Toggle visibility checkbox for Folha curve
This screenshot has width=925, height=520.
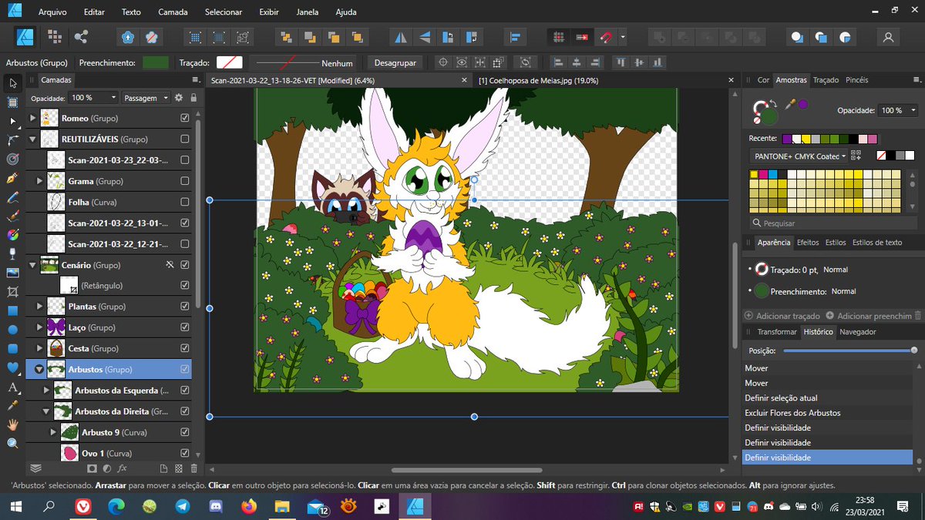click(x=184, y=202)
